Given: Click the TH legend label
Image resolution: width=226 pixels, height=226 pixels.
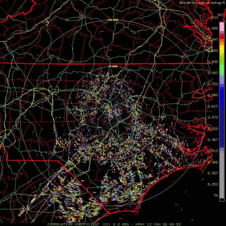Looking at the screenshot, I should [x=215, y=195].
